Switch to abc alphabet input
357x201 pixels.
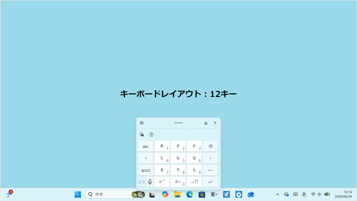146,146
